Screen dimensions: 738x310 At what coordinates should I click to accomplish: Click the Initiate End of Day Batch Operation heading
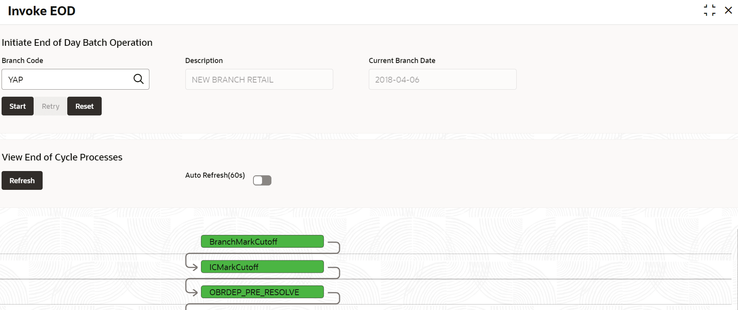pos(77,43)
